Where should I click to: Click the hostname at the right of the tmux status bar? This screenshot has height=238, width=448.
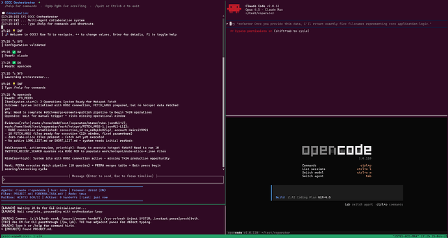(x=406, y=236)
